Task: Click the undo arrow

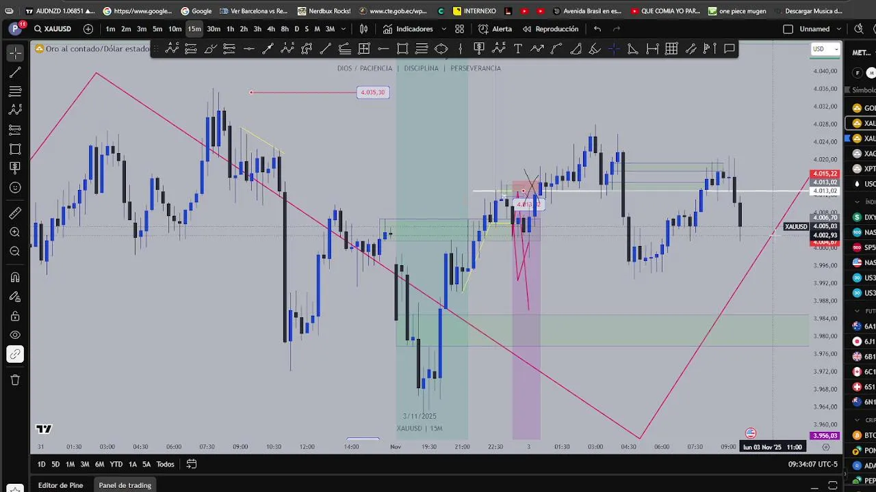Action: (x=597, y=29)
